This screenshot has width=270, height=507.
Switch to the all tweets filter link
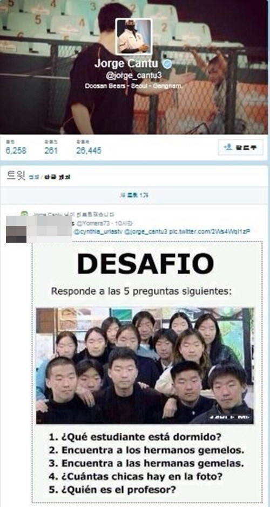(33, 177)
